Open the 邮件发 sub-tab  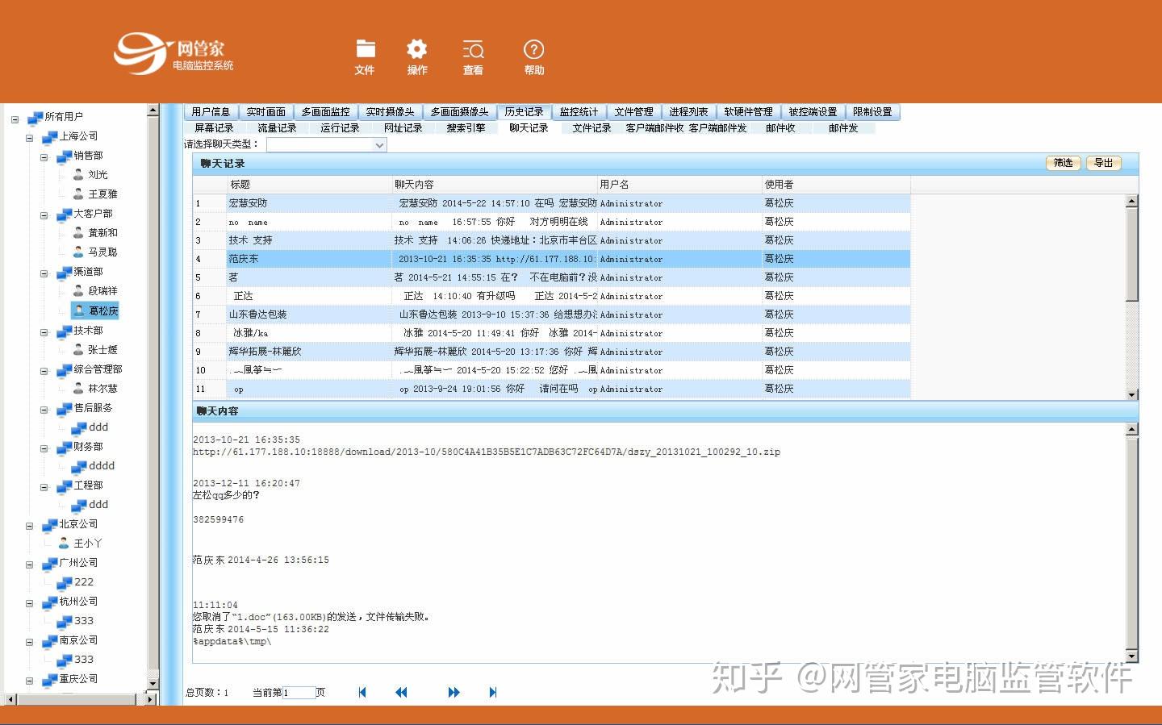(x=843, y=128)
